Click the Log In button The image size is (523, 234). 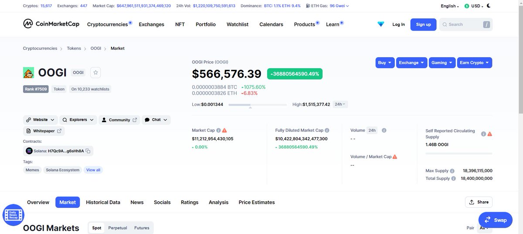398,24
